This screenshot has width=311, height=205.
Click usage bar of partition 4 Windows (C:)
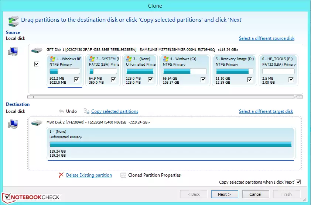pos(185,71)
